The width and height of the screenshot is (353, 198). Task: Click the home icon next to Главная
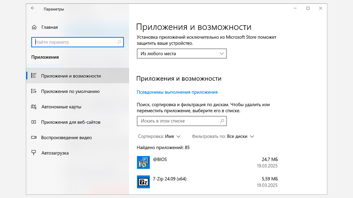pyautogui.click(x=34, y=27)
